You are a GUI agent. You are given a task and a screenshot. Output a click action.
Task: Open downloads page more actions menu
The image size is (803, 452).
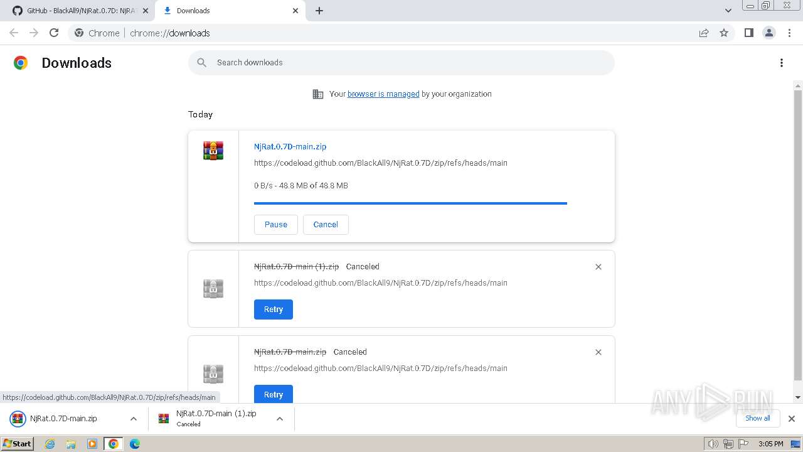782,63
